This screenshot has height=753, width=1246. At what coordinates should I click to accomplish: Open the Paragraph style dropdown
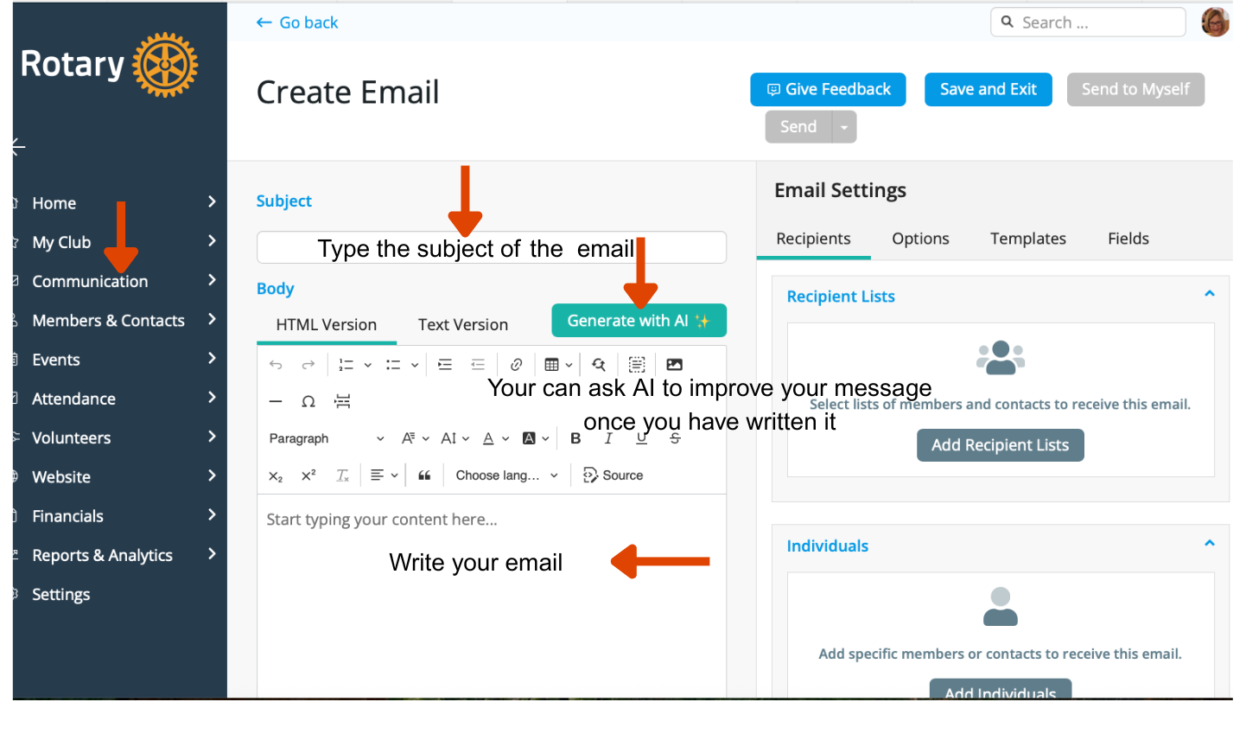[x=327, y=438]
